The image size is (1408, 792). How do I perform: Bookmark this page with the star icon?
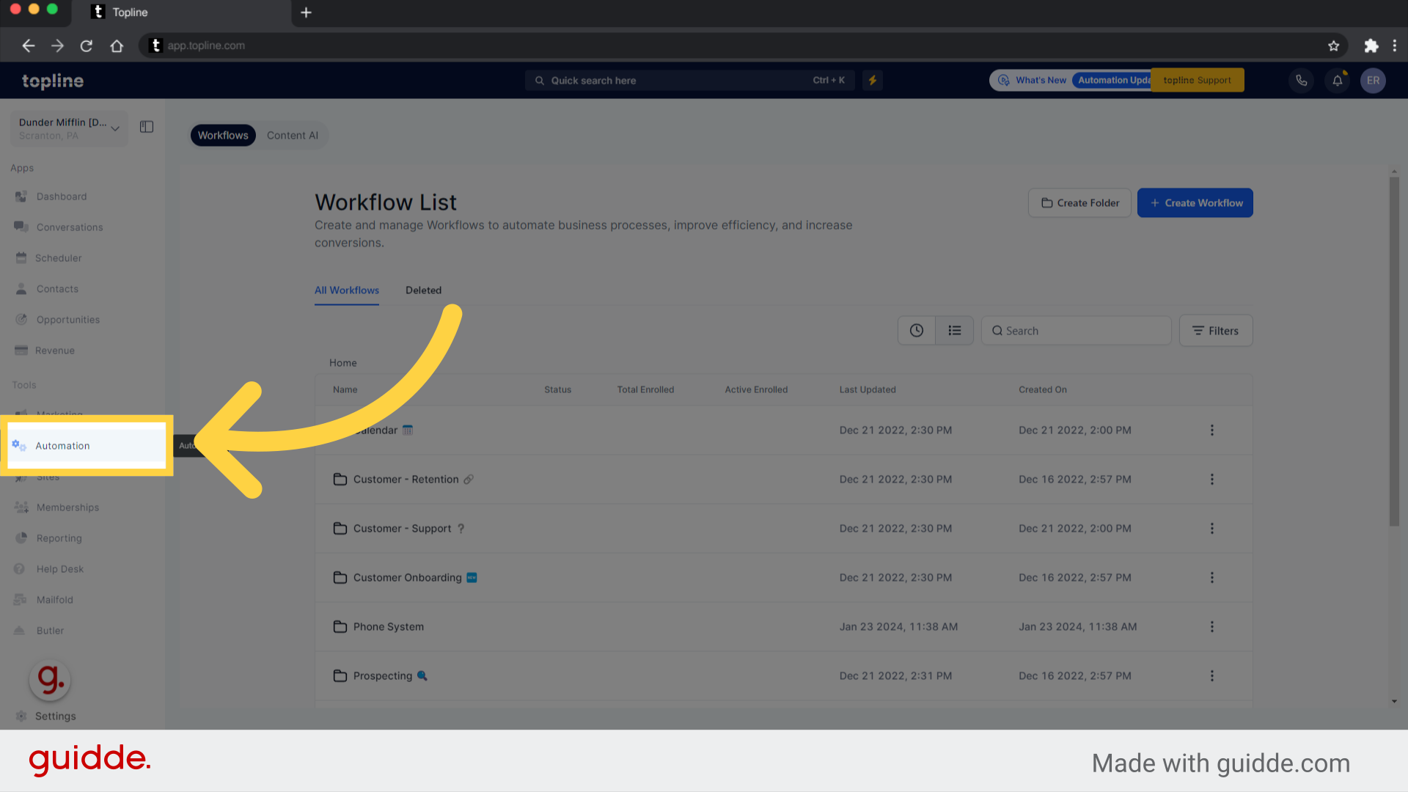click(1334, 45)
